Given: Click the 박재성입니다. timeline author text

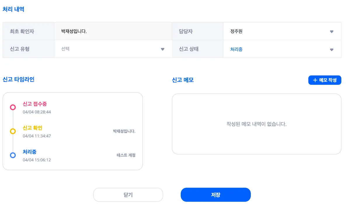Looking at the screenshot, I should click(x=124, y=131).
